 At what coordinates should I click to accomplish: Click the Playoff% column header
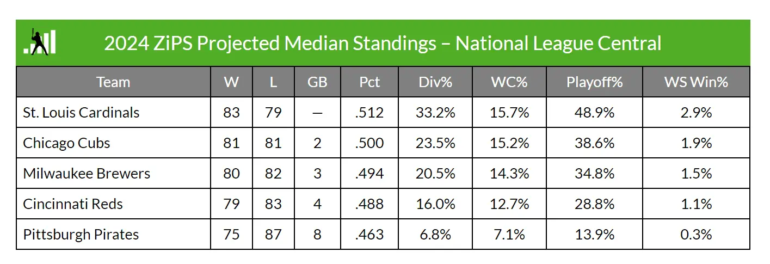coord(594,82)
